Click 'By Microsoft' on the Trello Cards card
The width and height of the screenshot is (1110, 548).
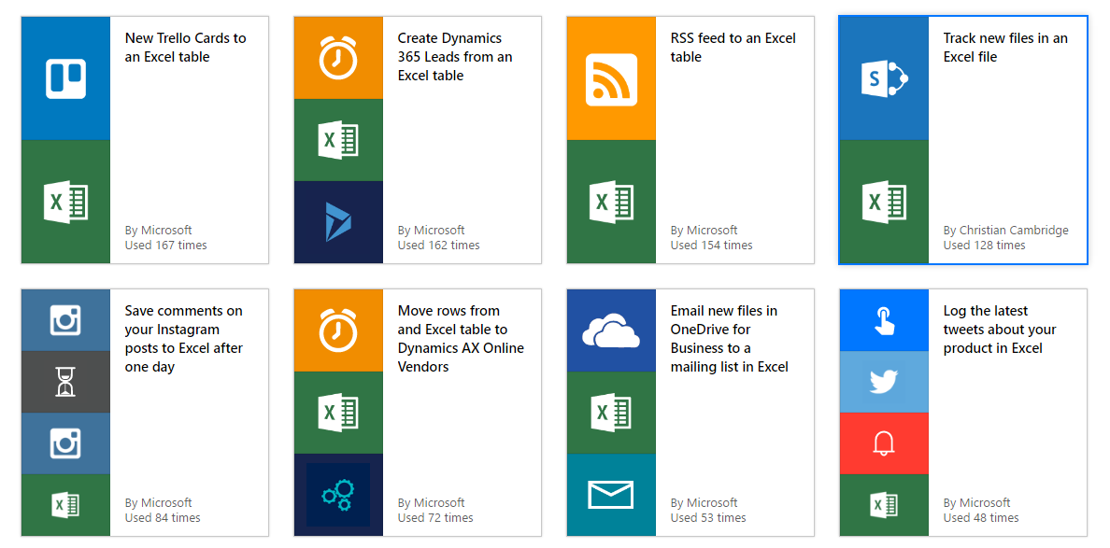click(159, 230)
